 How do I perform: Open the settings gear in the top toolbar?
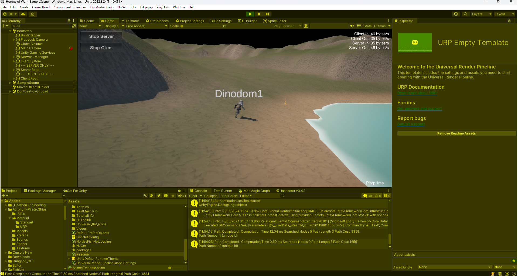pyautogui.click(x=33, y=14)
